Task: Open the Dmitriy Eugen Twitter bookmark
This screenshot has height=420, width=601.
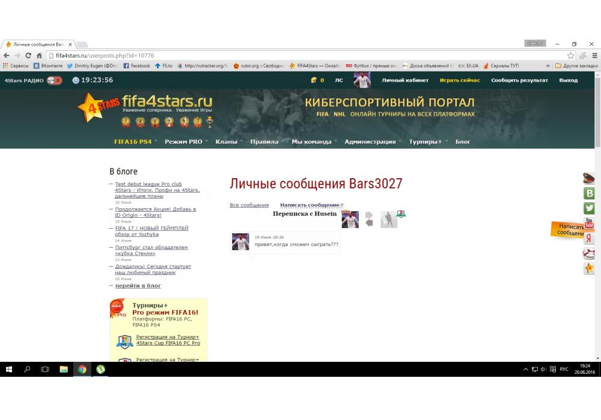Action: [93, 66]
